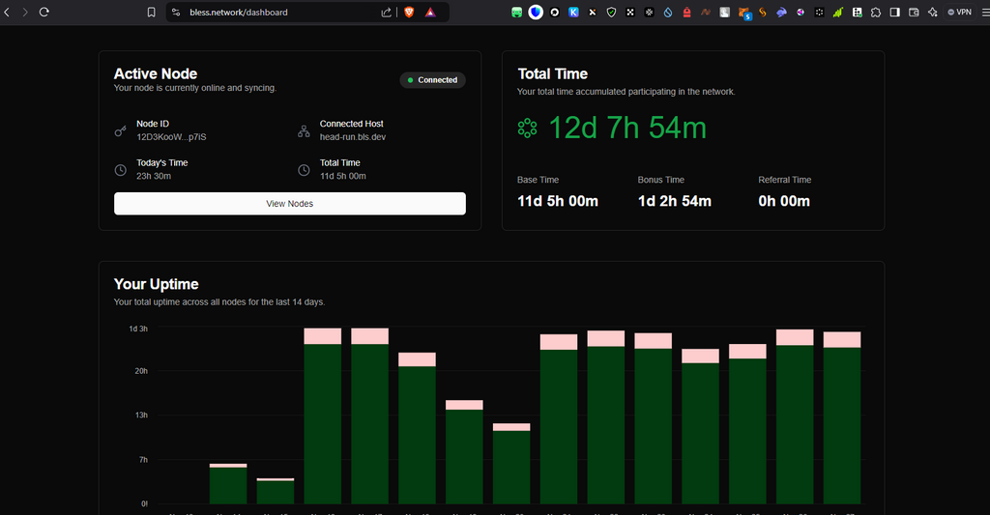The height and width of the screenshot is (515, 990).
Task: Bookmark this page with the bookmark icon
Action: tap(151, 12)
